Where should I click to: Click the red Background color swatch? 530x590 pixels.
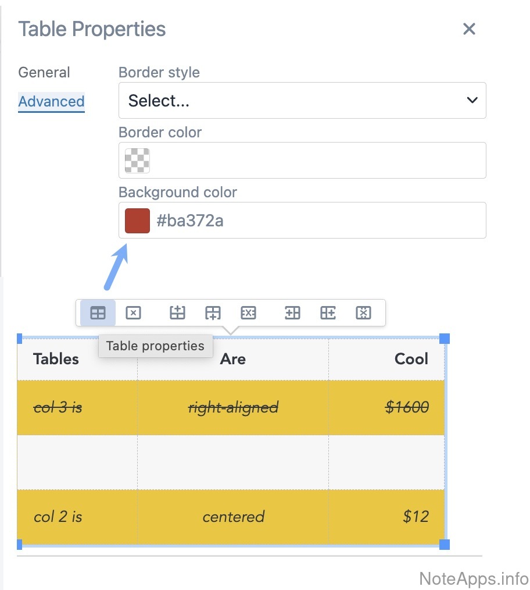click(x=137, y=221)
